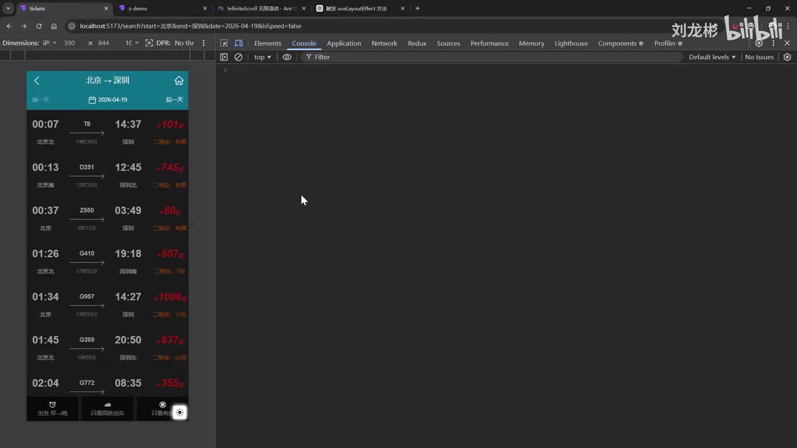Screen dimensions: 797x448
Task: Edit the viewport width 390 field
Action: click(x=69, y=43)
